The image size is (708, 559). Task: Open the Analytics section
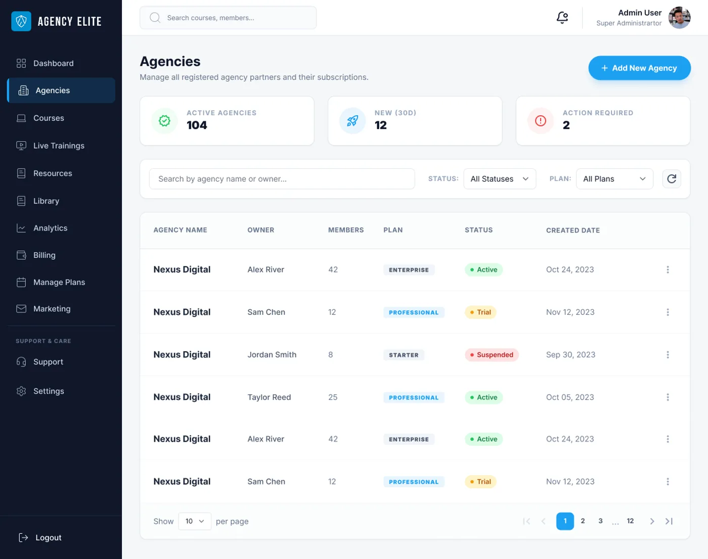point(50,228)
